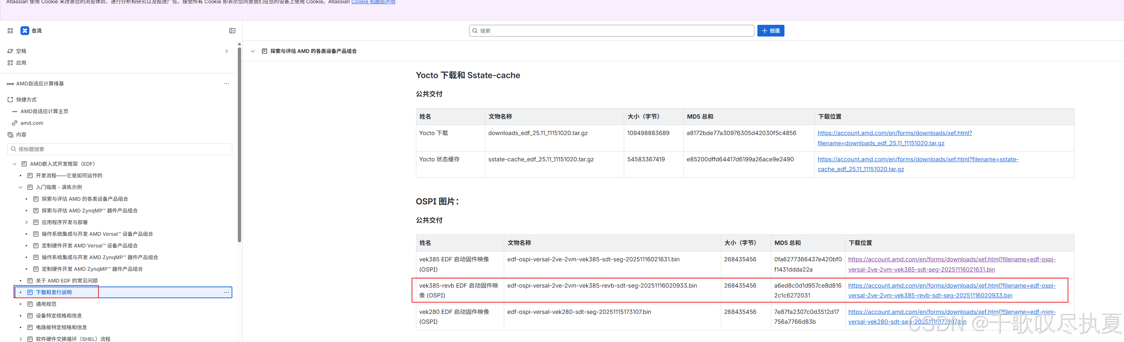Screen dimensions: 1124x342
Task: Open amd.com shortcut link
Action: 32,123
